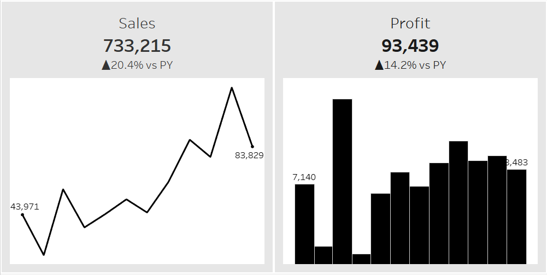Select the first bar in the Profit chart

[x=304, y=224]
